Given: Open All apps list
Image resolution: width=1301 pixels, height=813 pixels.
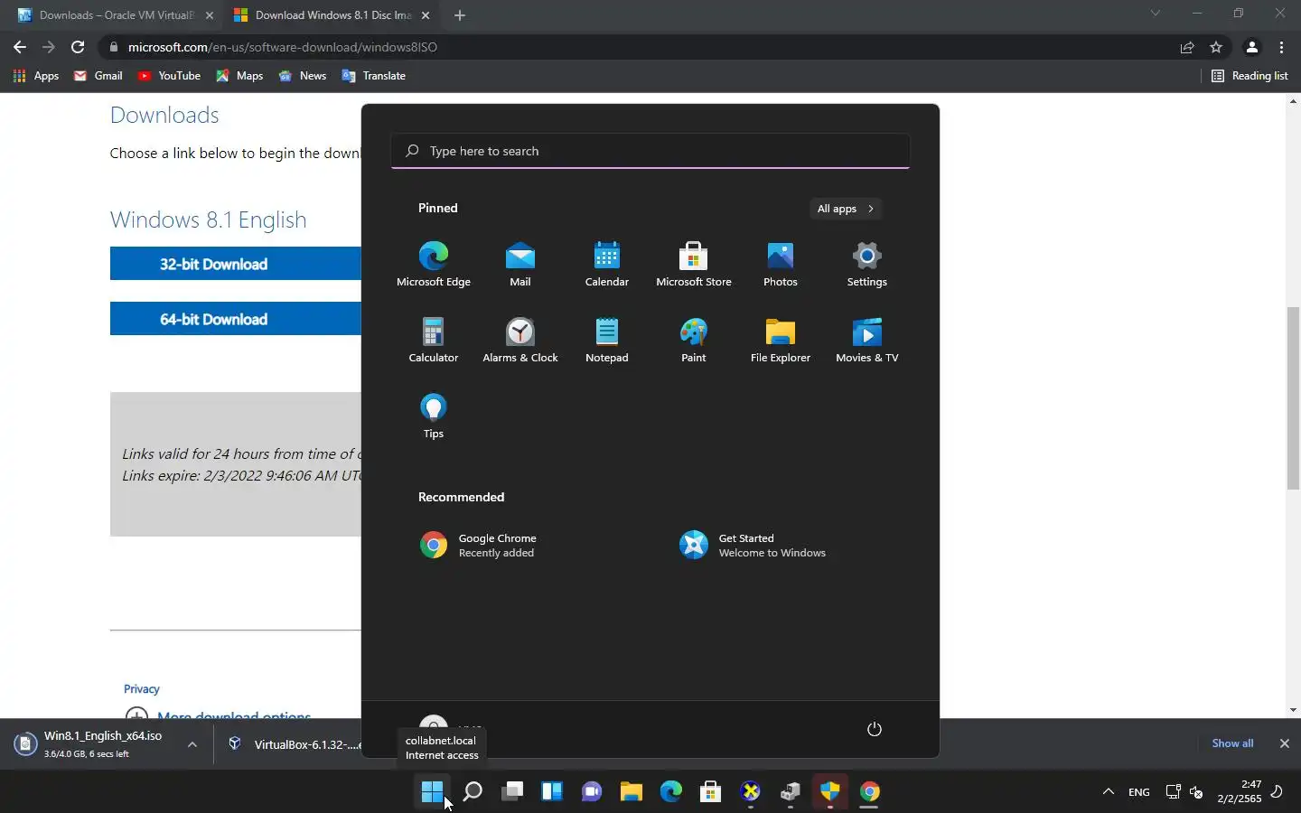Looking at the screenshot, I should click(x=846, y=209).
